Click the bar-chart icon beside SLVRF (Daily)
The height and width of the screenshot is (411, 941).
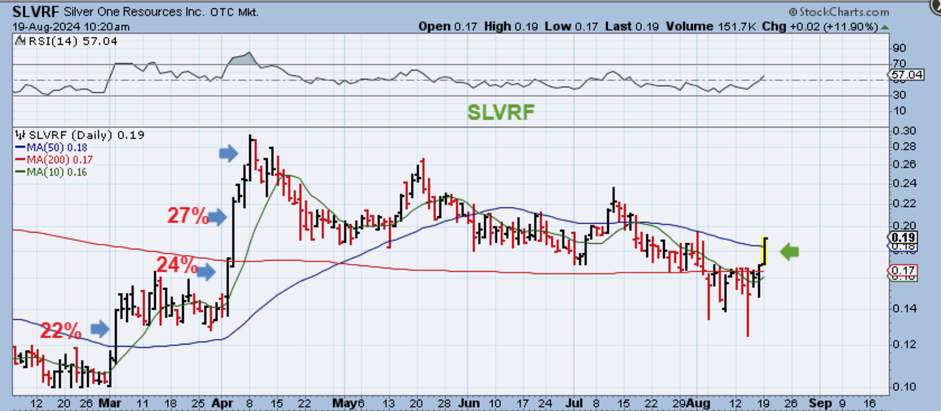click(20, 135)
